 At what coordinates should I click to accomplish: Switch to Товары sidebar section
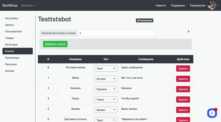pos(9,38)
